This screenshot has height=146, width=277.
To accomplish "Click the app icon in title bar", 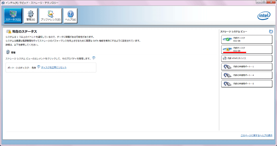I will point(3,3).
